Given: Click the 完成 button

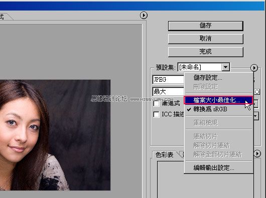Looking at the screenshot, I should tap(206, 52).
